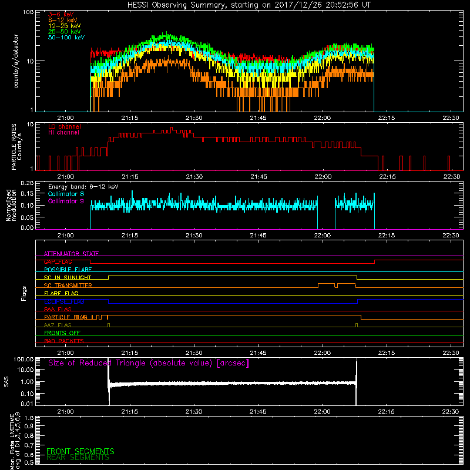Click the 'Energy band: 6-12 keV' label
This screenshot has height=470, width=470.
[83, 187]
